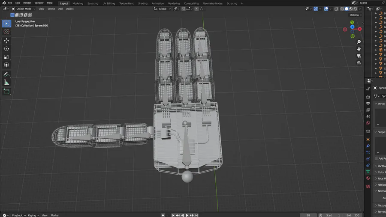
Task: Open the Playback dropdown
Action: (x=19, y=215)
